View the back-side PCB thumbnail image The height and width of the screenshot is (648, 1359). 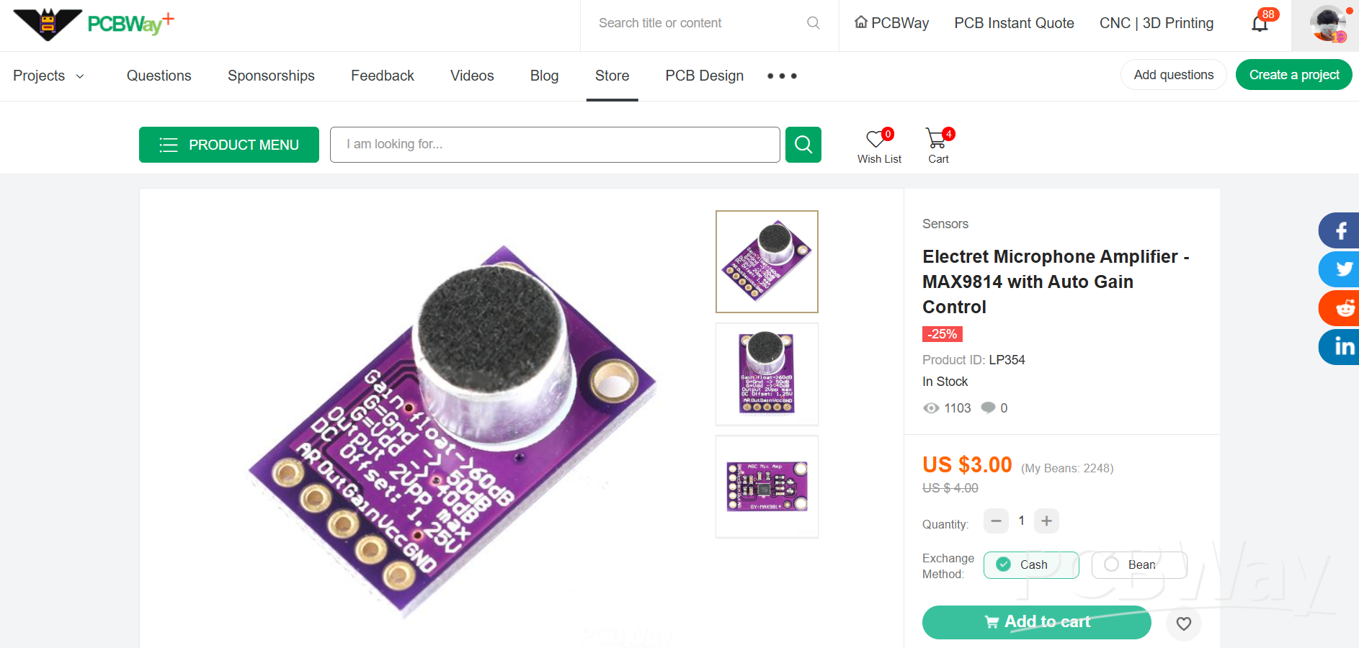(x=767, y=487)
